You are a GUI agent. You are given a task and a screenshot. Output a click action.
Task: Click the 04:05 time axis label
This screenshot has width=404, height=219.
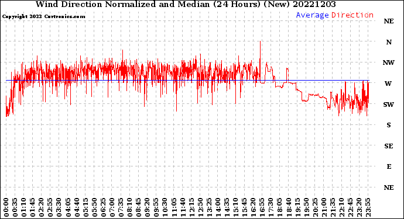pos(68,207)
